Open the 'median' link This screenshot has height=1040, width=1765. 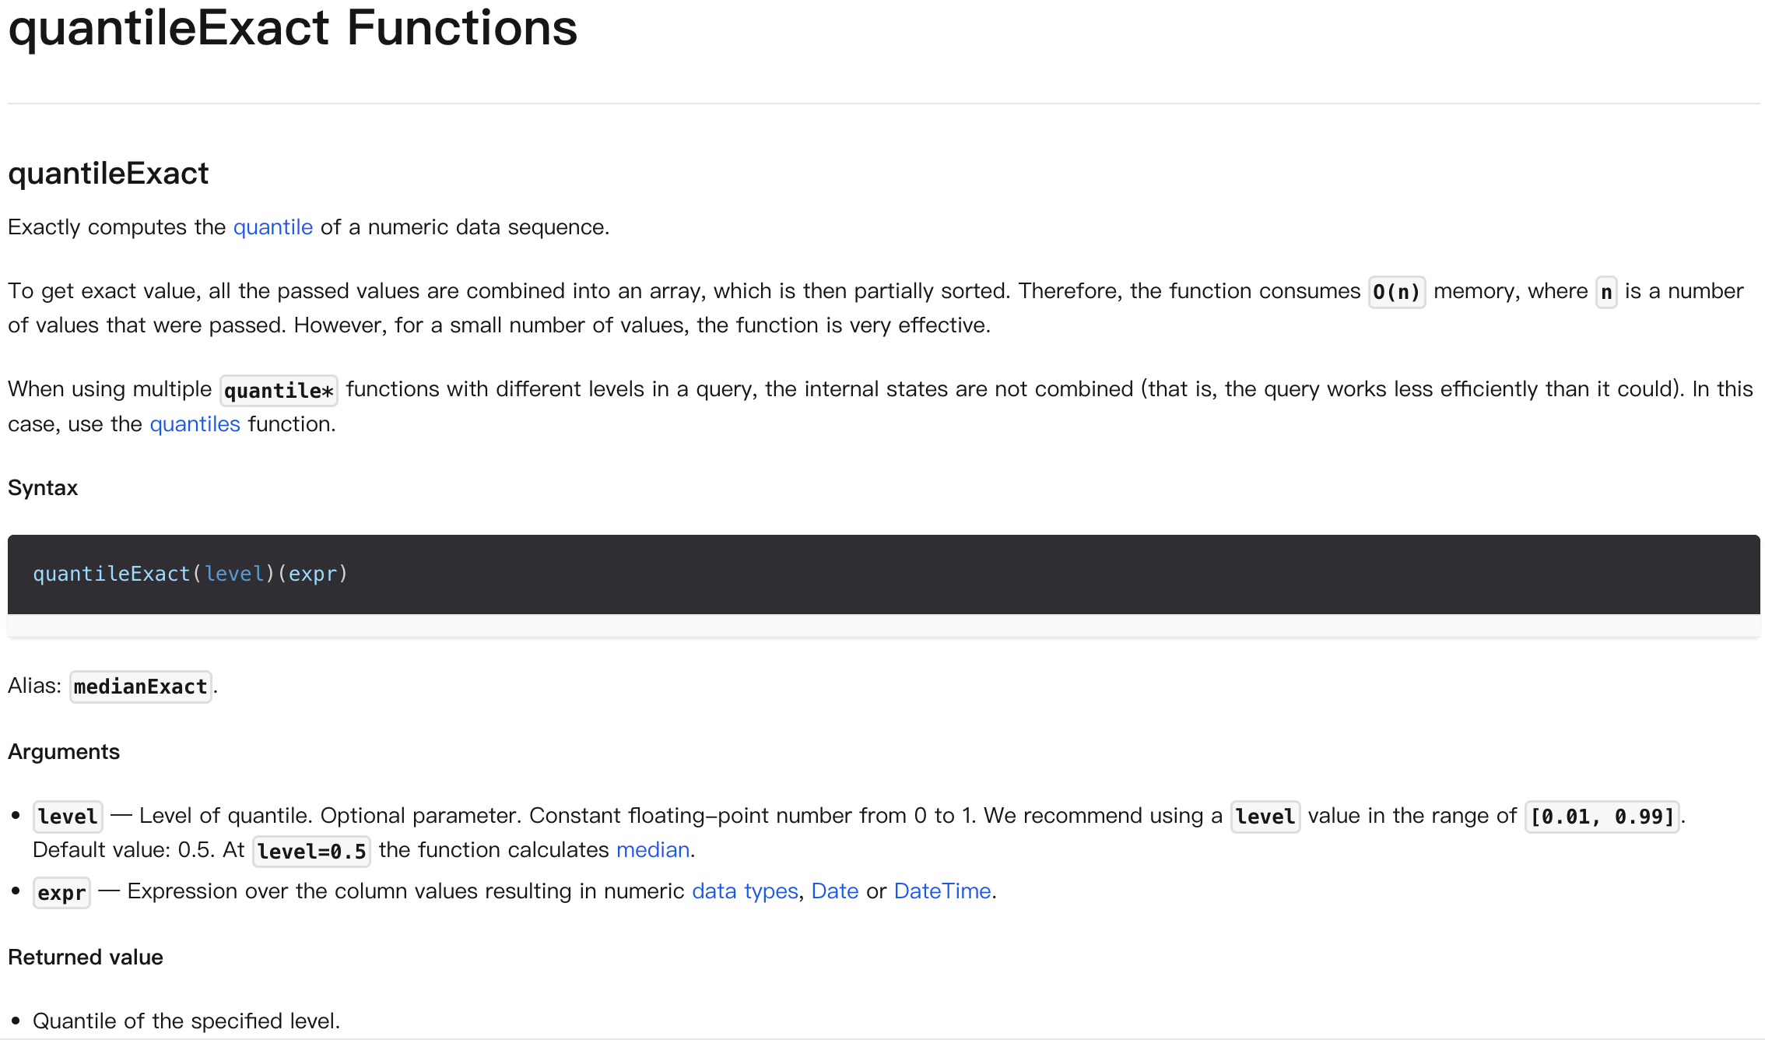coord(652,850)
